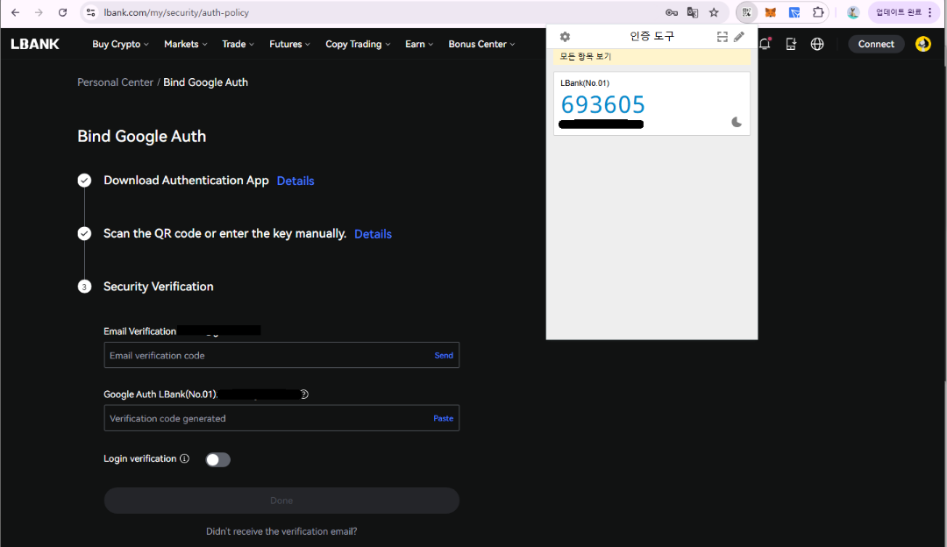Image resolution: width=947 pixels, height=547 pixels.
Task: Copy the 693605 code in authenticator
Action: pos(602,104)
